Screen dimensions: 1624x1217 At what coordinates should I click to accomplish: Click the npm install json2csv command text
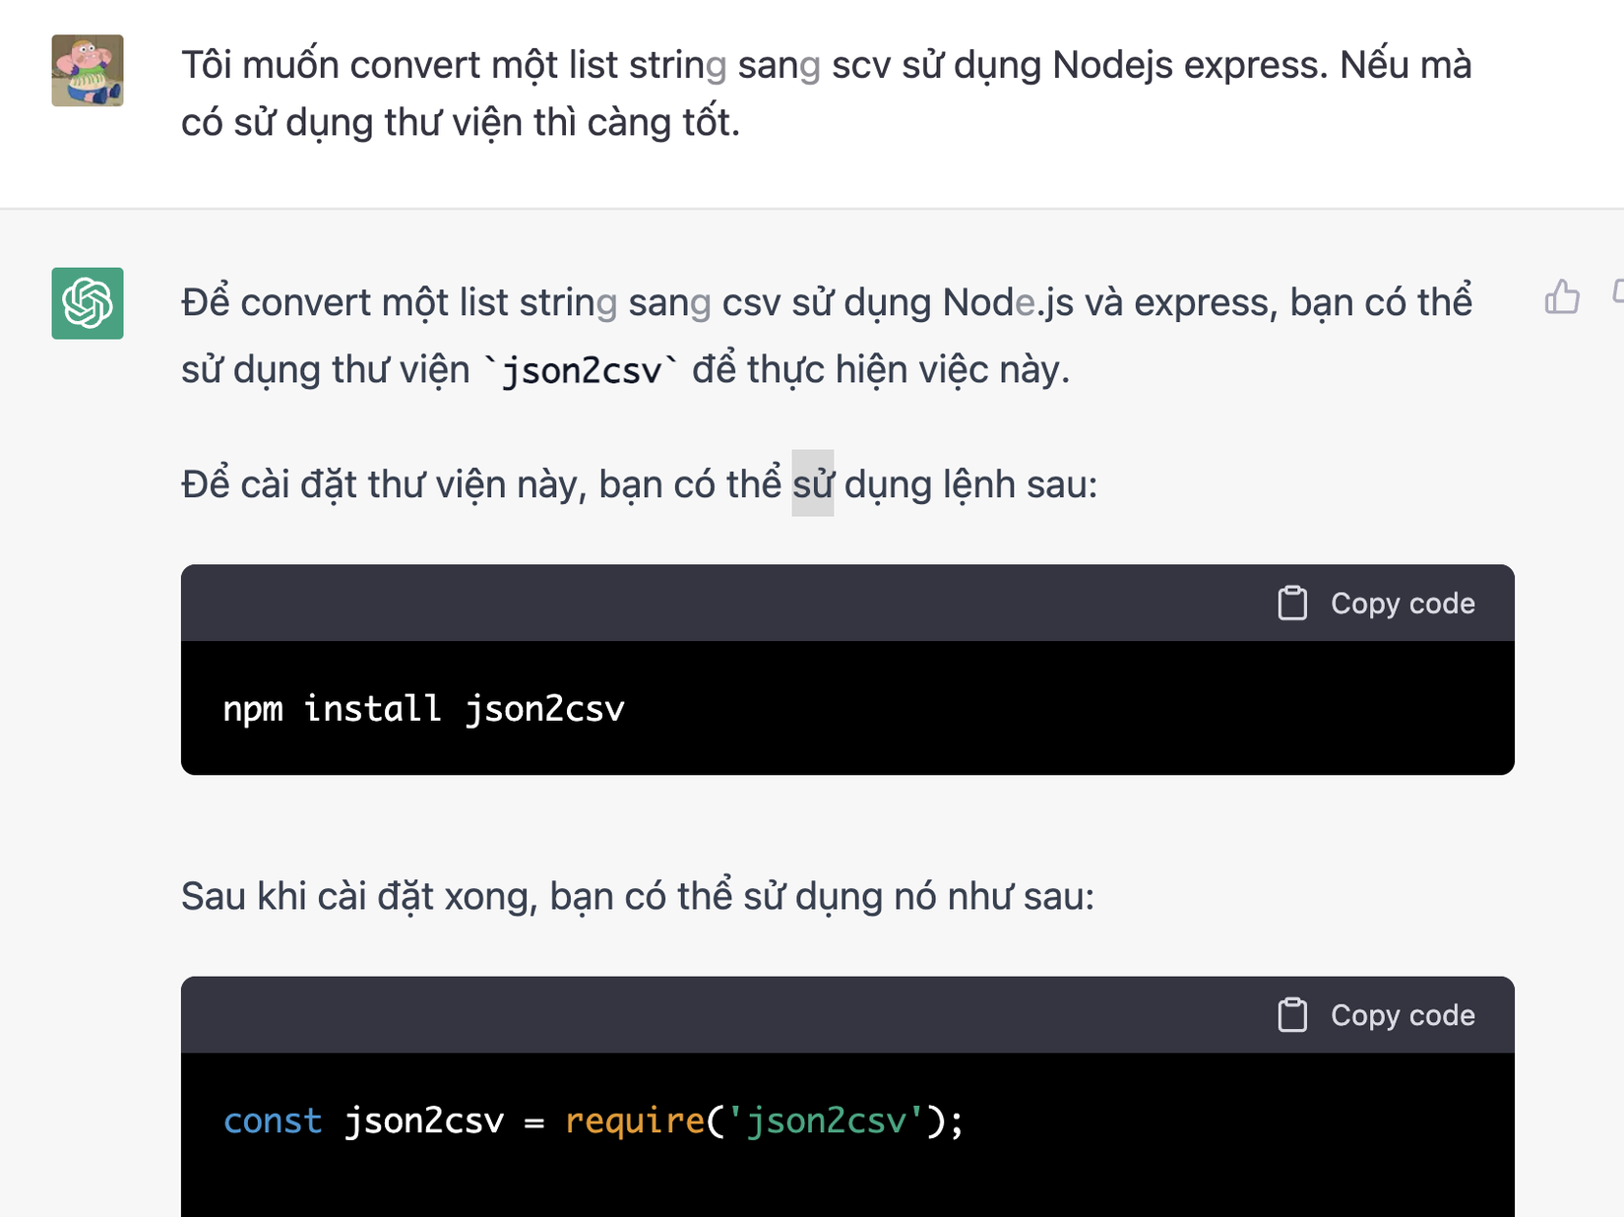coord(423,707)
